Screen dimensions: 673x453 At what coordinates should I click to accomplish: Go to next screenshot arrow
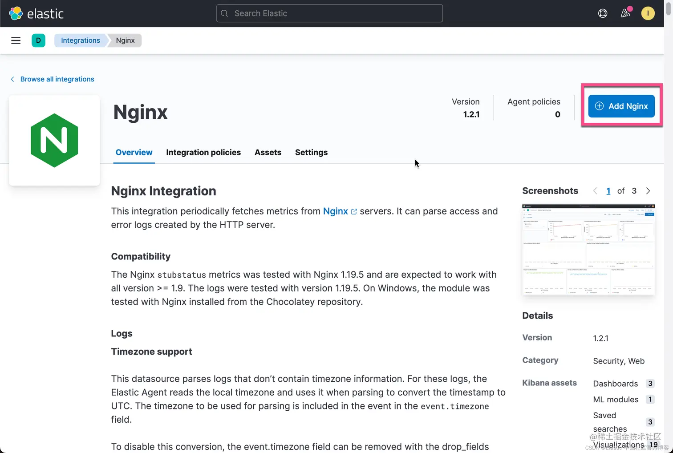coord(648,191)
